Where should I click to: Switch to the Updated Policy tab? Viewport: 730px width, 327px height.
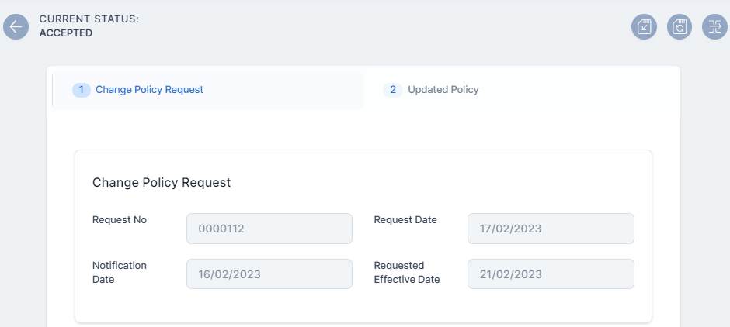point(443,90)
